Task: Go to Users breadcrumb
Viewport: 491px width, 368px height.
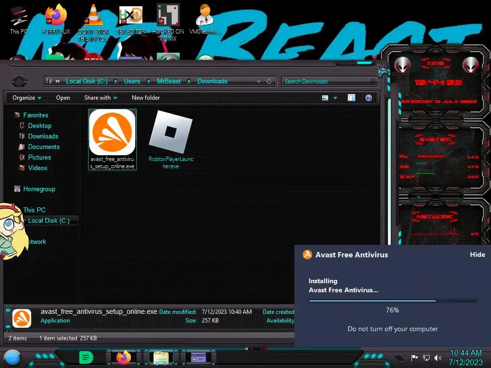Action: (x=132, y=81)
